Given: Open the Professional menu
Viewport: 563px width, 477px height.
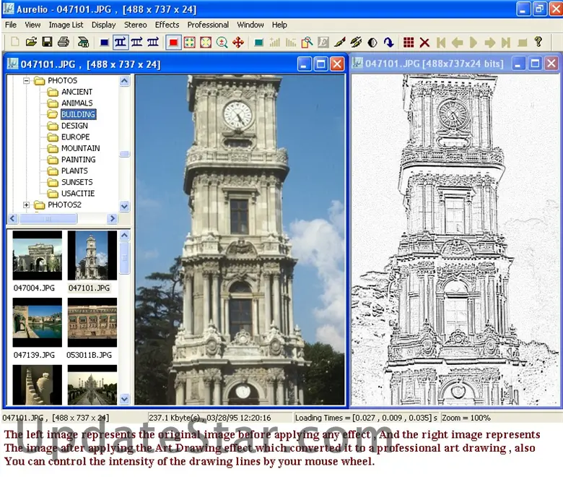Looking at the screenshot, I should pyautogui.click(x=208, y=25).
